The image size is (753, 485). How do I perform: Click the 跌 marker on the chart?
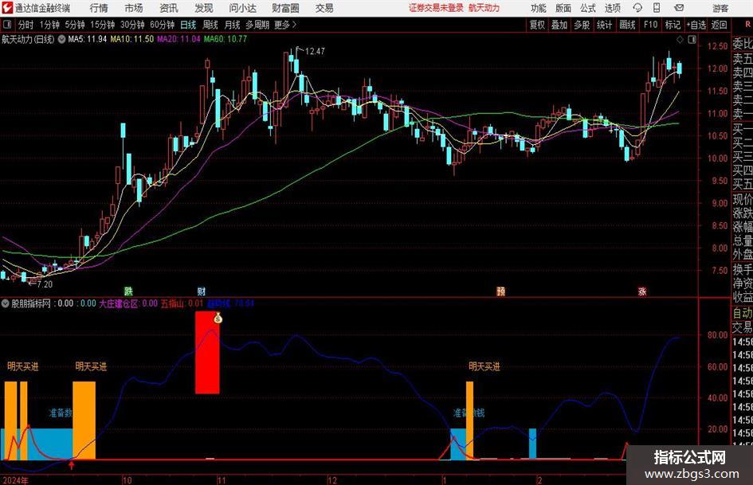pos(127,291)
